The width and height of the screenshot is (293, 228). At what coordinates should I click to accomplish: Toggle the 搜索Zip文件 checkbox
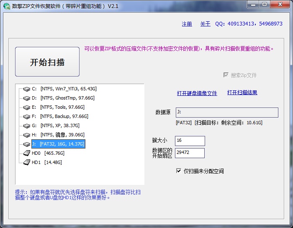pos(226,75)
